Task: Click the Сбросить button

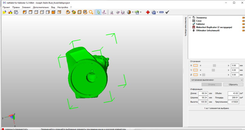Action: pyautogui.click(x=233, y=85)
